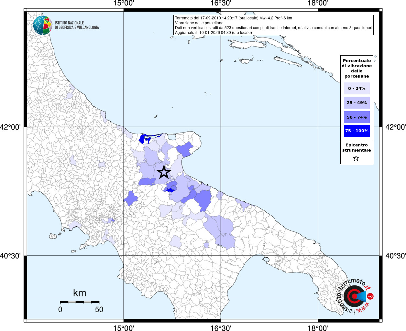Click the top 16°30' longitude label
The image size is (406, 331).
point(221,3)
